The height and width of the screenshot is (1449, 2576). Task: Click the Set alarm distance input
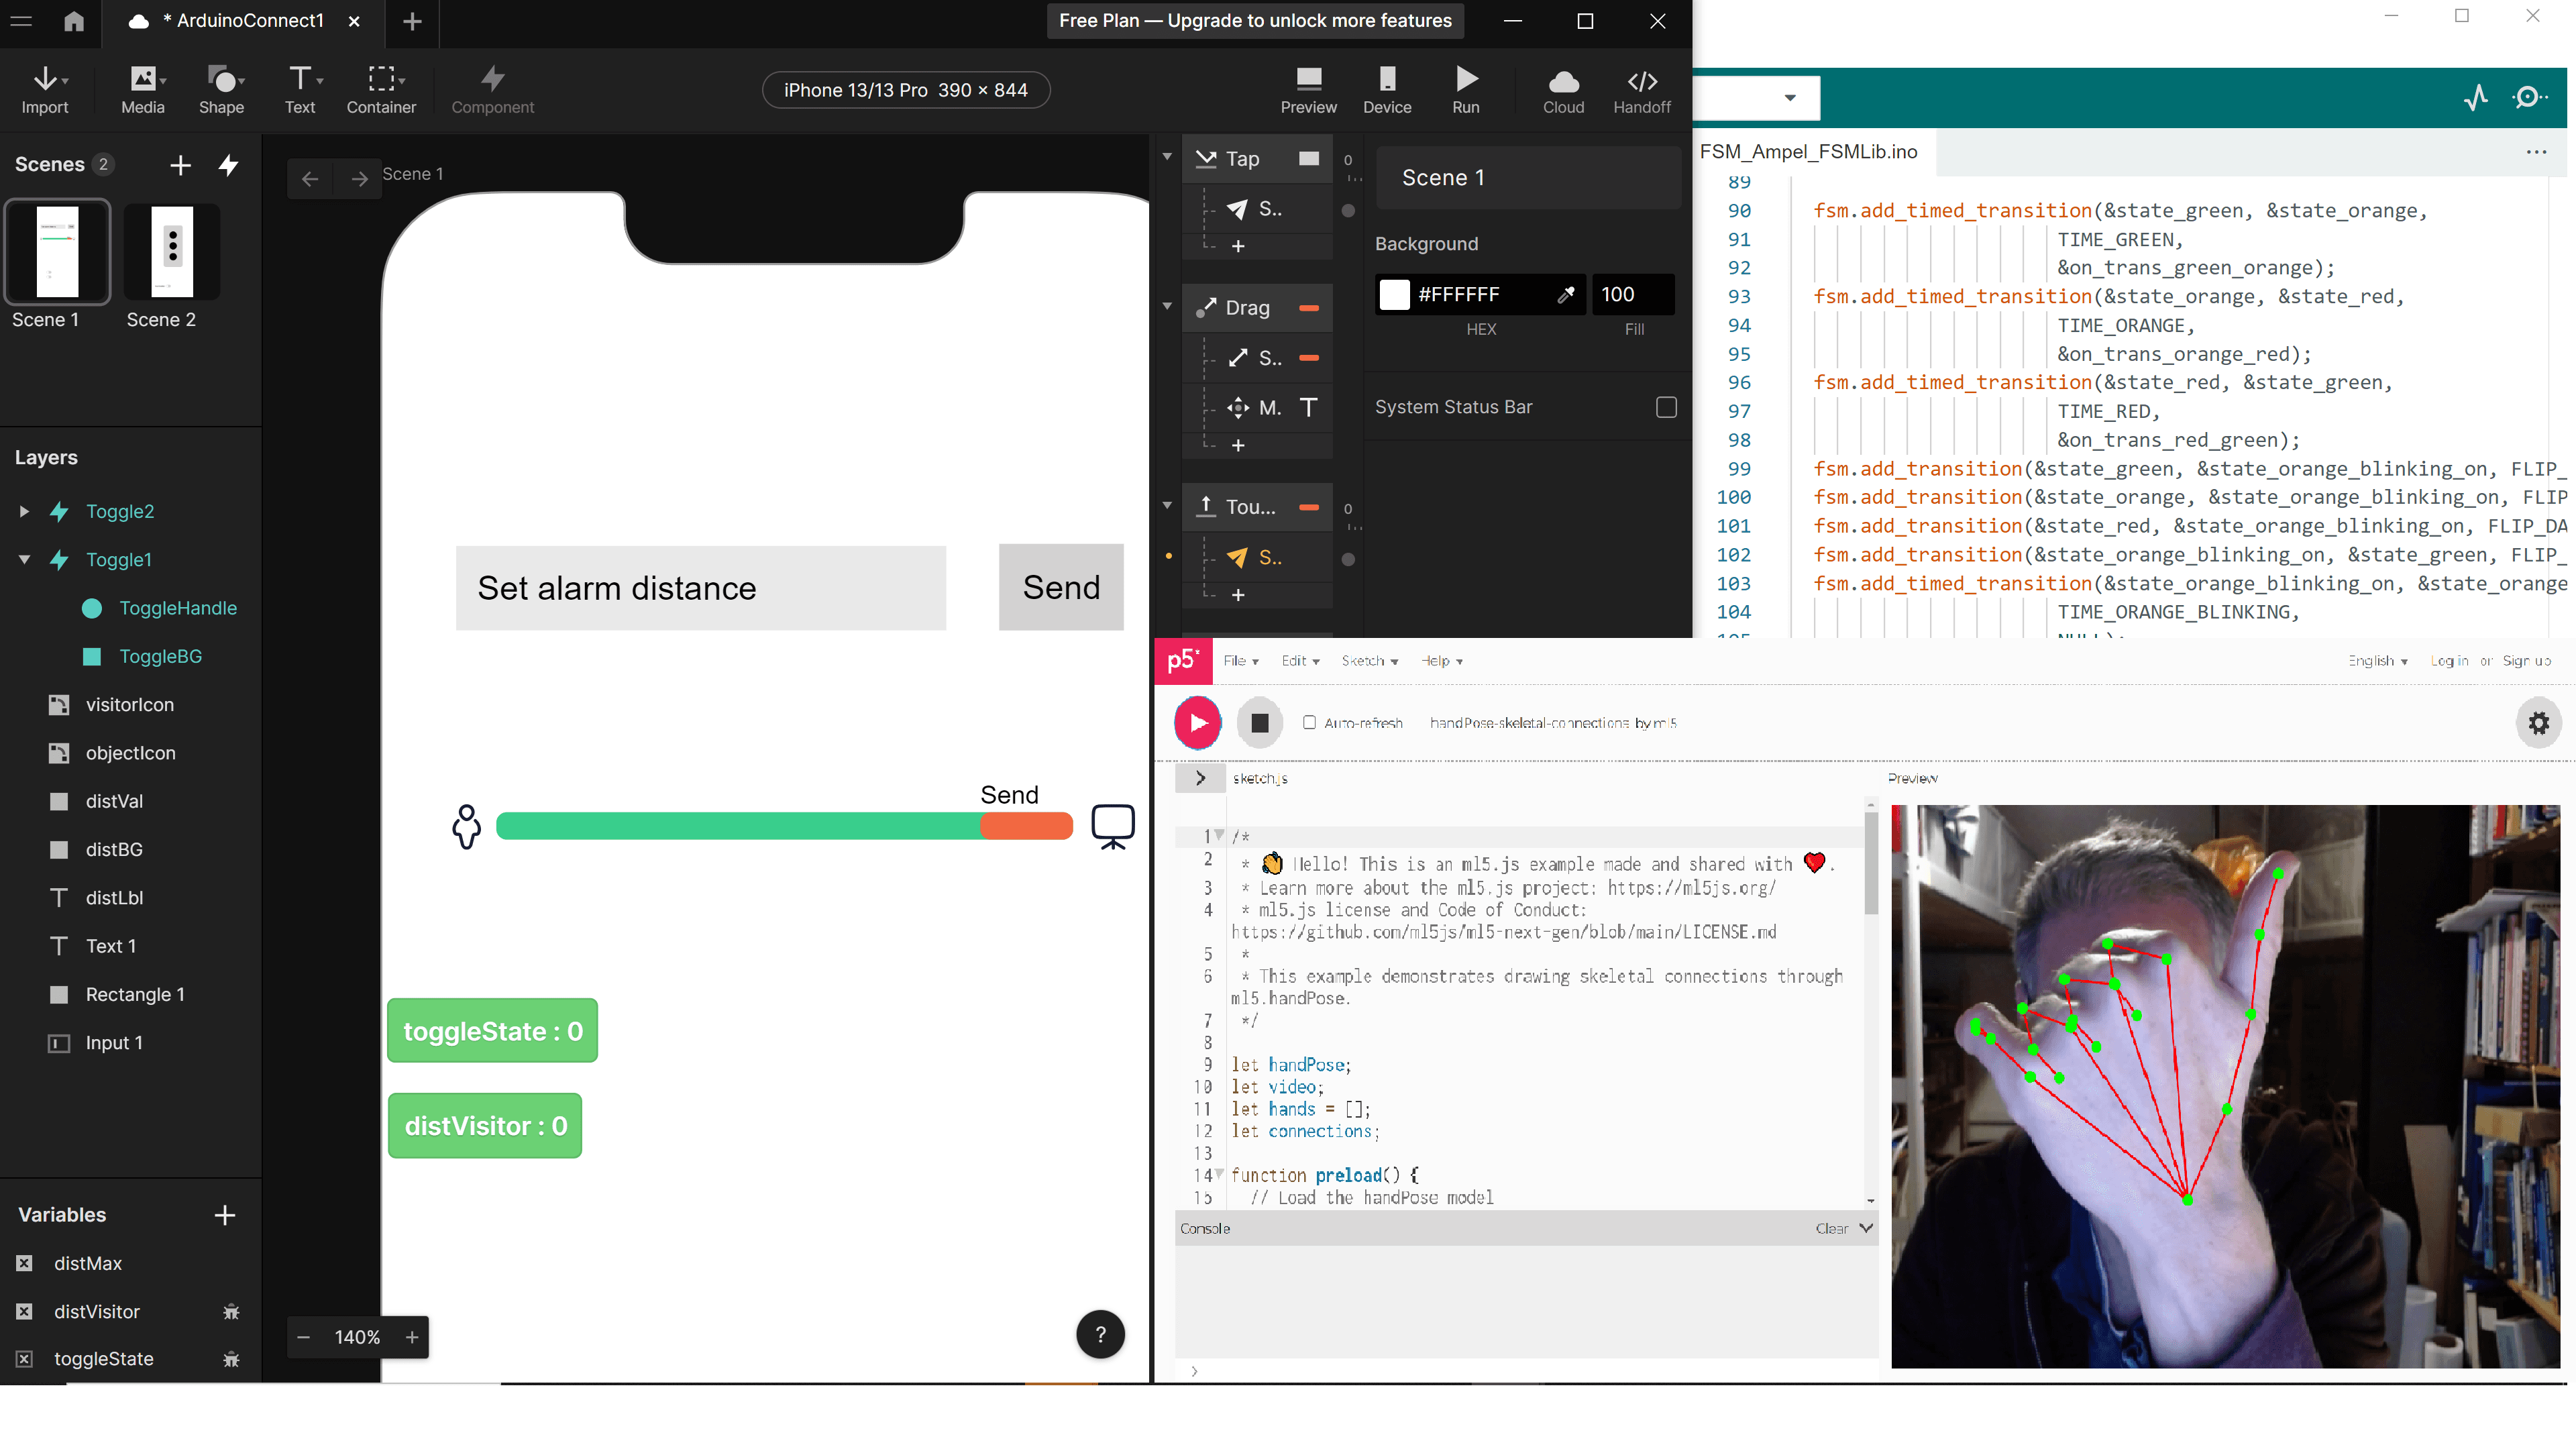700,588
